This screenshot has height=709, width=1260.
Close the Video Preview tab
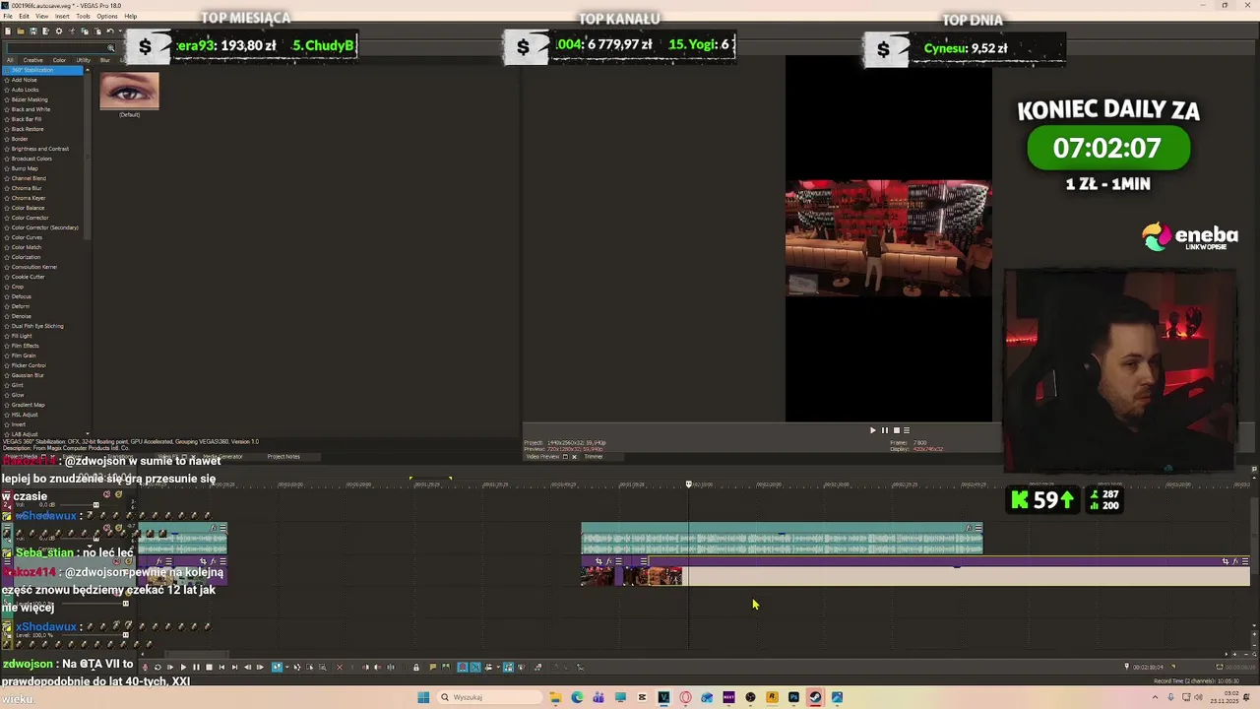[x=574, y=457]
